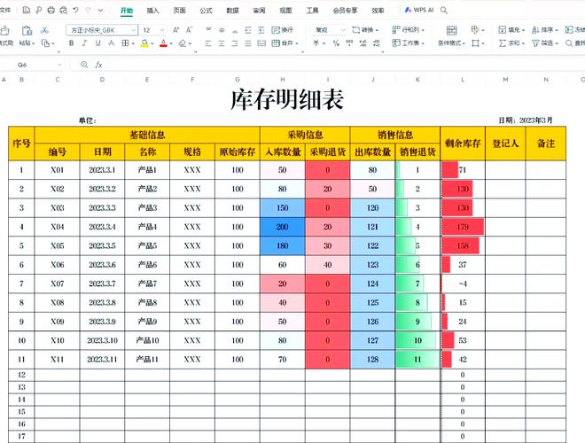Click the Save icon in quick access bar
Screen dimensions: 585x443
click(x=26, y=10)
